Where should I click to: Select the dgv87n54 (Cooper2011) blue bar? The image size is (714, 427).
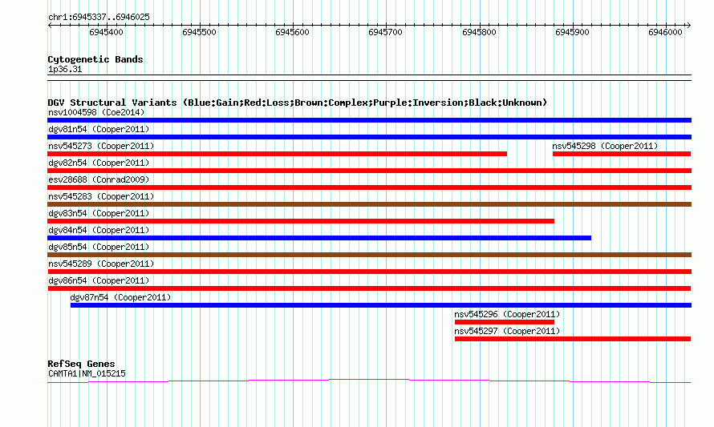[x=381, y=305]
